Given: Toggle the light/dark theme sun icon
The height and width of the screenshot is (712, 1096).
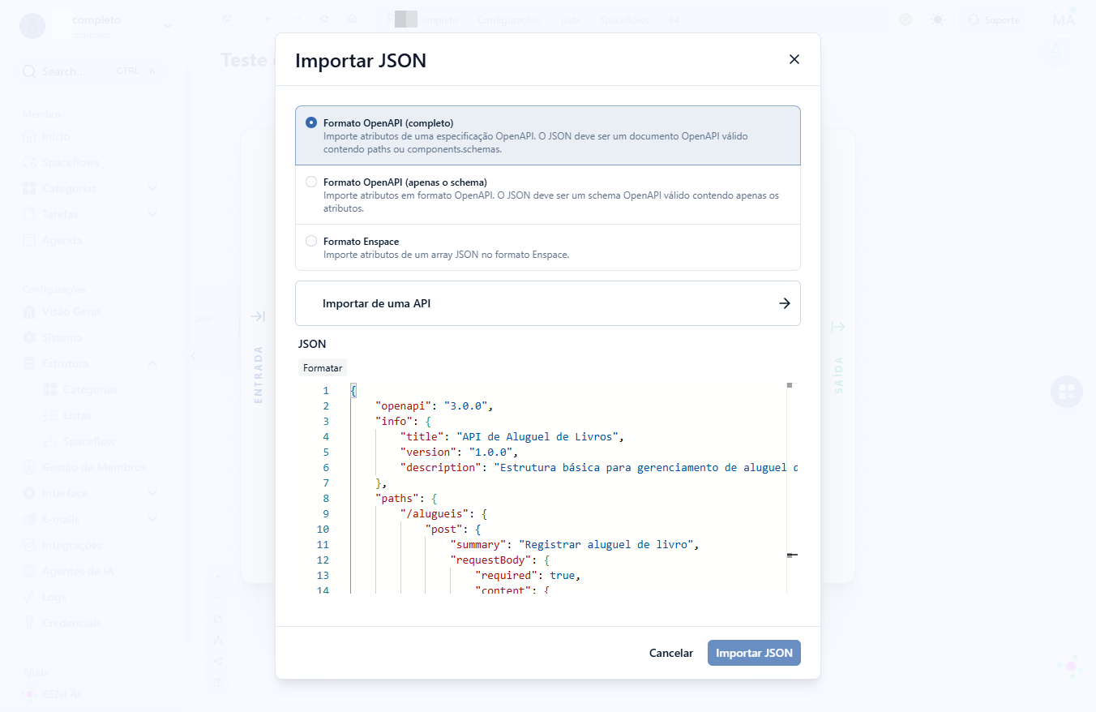Looking at the screenshot, I should pyautogui.click(x=938, y=19).
